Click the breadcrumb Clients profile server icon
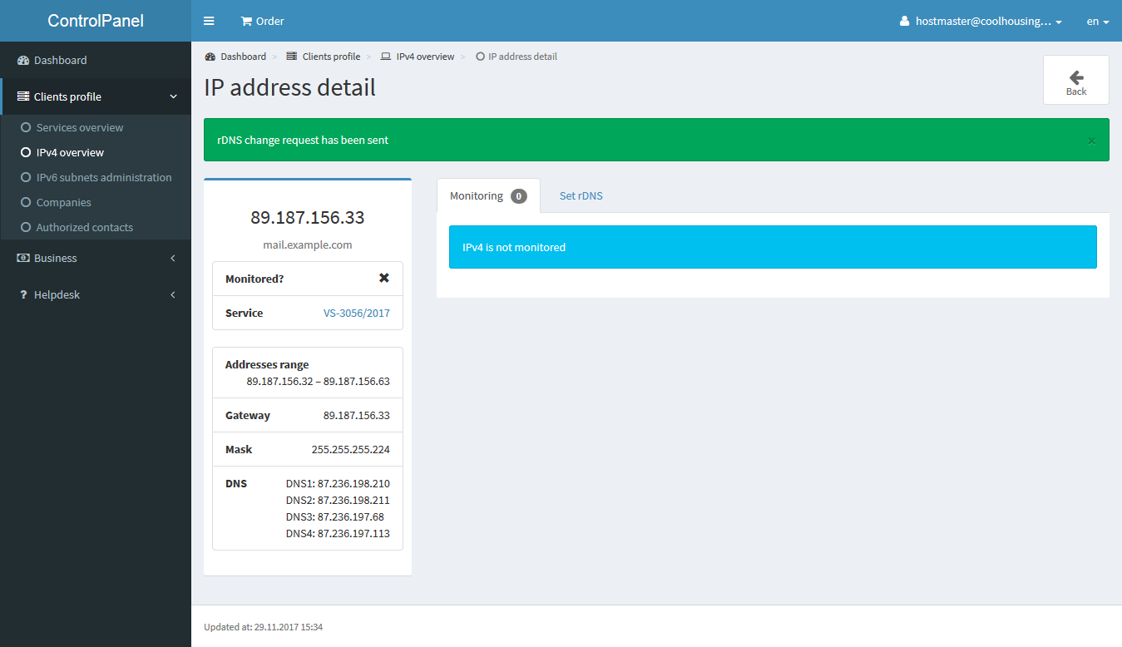Screen dimensions: 1122x647 pos(292,57)
